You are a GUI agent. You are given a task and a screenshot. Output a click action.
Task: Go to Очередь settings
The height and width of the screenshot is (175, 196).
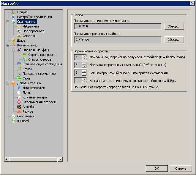click(29, 36)
